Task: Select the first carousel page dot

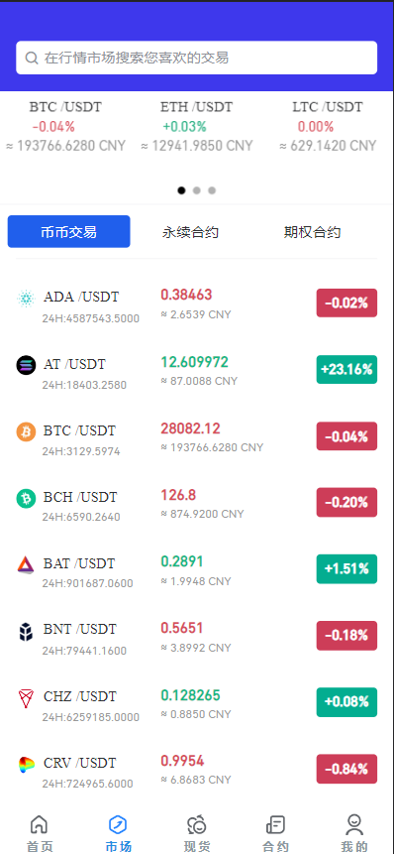Action: coord(181,190)
